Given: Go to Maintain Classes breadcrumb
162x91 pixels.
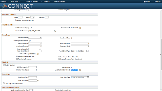Looking at the screenshot, I should pos(59,1).
